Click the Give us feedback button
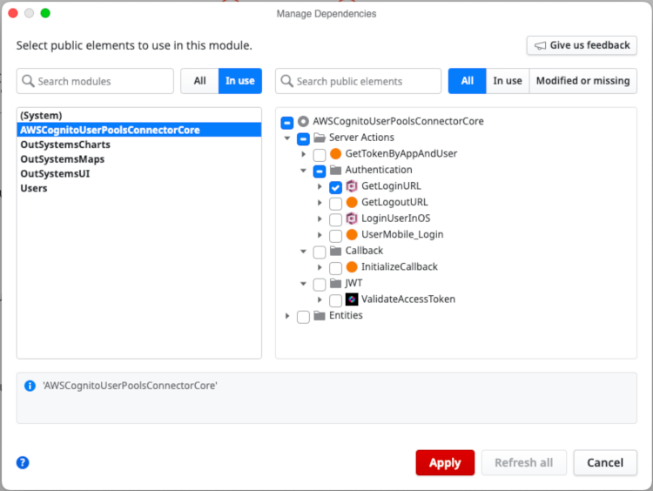653x491 pixels. (x=582, y=45)
